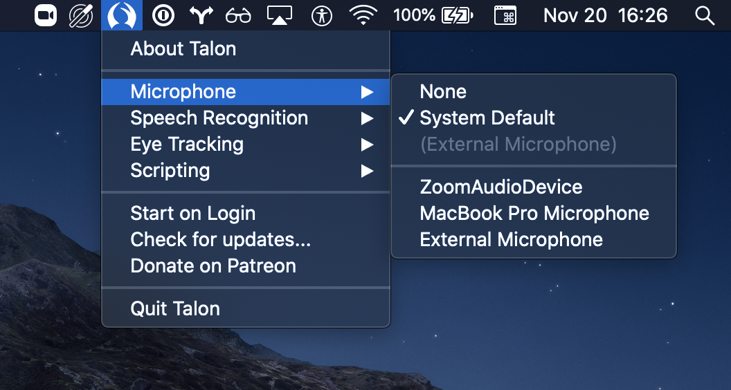Image resolution: width=731 pixels, height=390 pixels.
Task: Select MacBook Pro Microphone input
Action: coord(534,214)
